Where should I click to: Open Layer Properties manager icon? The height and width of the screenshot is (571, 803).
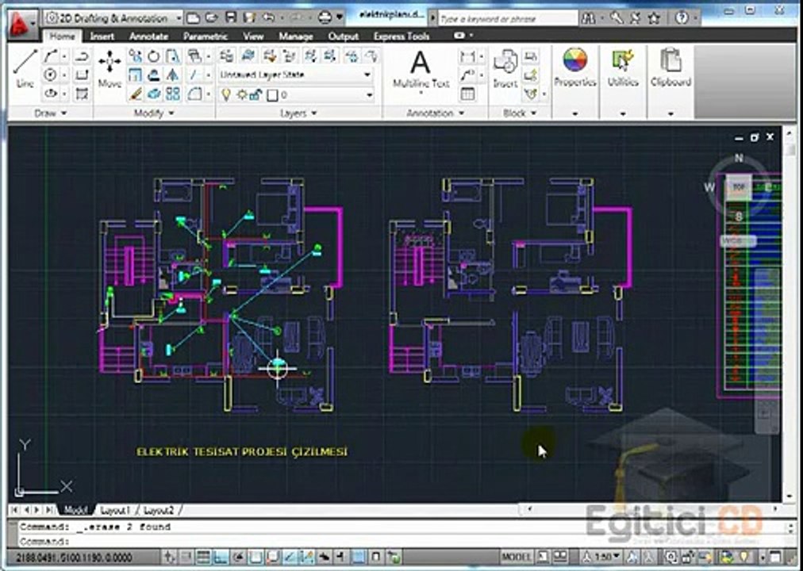[227, 56]
